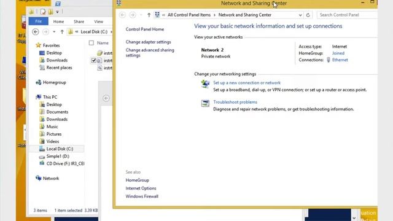Select Homegroup in navigation pane
Screen dimensions: 393x221
click(55, 82)
